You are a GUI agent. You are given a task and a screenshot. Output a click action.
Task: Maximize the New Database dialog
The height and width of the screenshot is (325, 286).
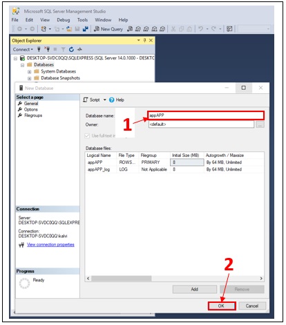(244, 88)
